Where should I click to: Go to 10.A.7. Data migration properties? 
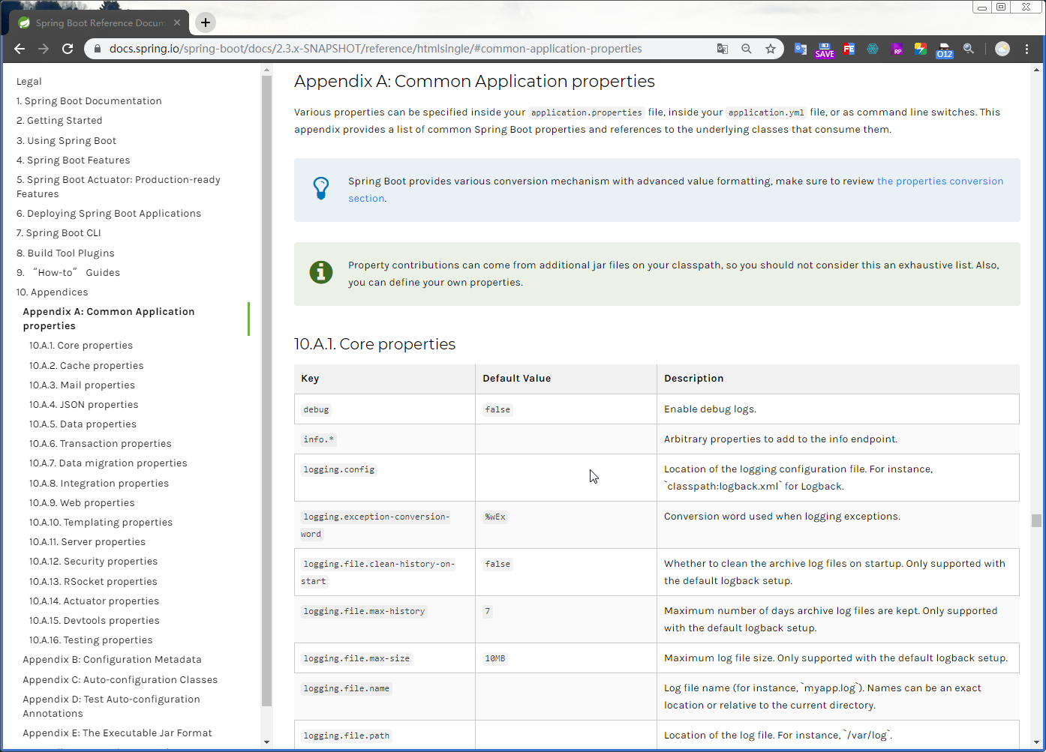108,463
